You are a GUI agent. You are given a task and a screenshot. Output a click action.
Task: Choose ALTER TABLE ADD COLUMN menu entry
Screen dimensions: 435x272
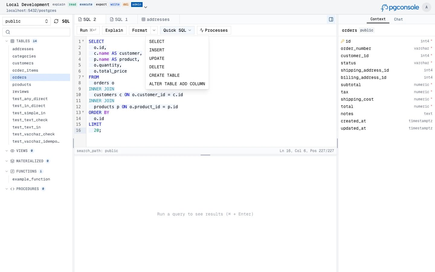(x=177, y=84)
